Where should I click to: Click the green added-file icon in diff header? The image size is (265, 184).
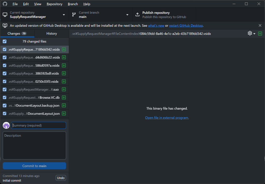pyautogui.click(x=260, y=33)
